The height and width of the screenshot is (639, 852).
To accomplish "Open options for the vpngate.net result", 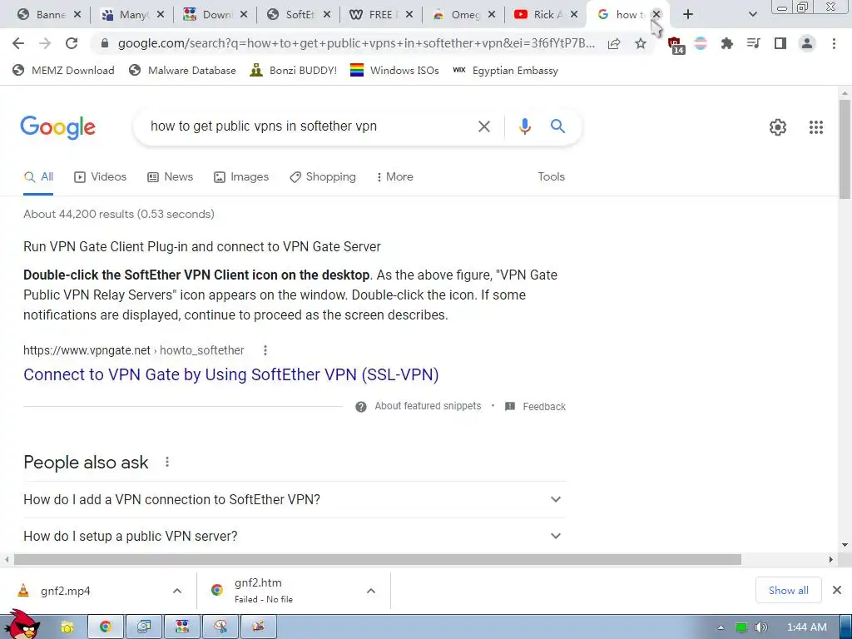I will point(265,350).
